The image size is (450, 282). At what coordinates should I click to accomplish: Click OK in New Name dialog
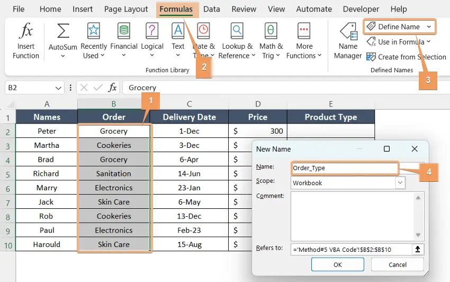(338, 265)
